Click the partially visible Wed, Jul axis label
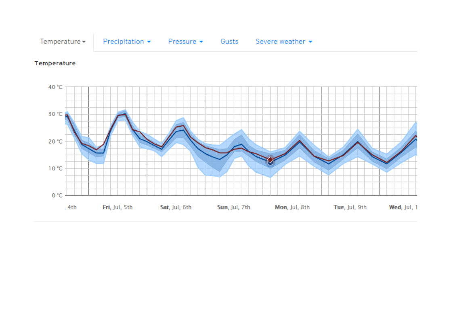The width and height of the screenshot is (453, 320). coord(403,207)
